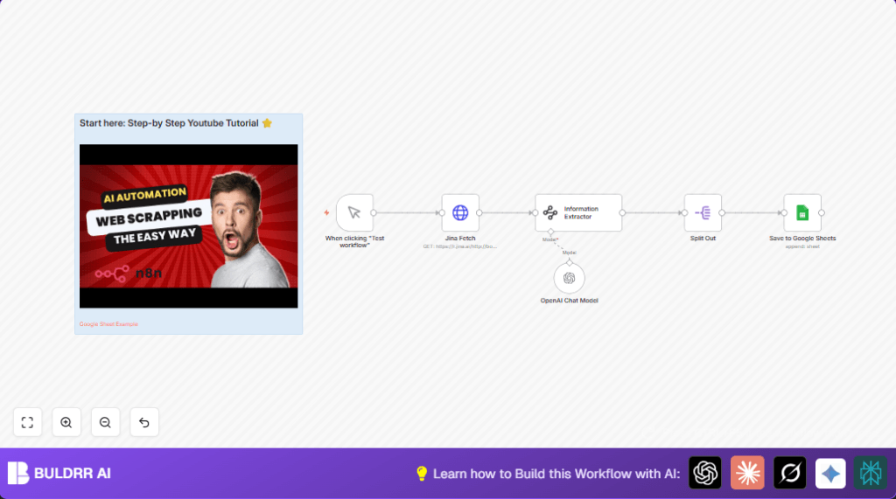
Task: Click the lightbulb icon in the footer
Action: (422, 474)
